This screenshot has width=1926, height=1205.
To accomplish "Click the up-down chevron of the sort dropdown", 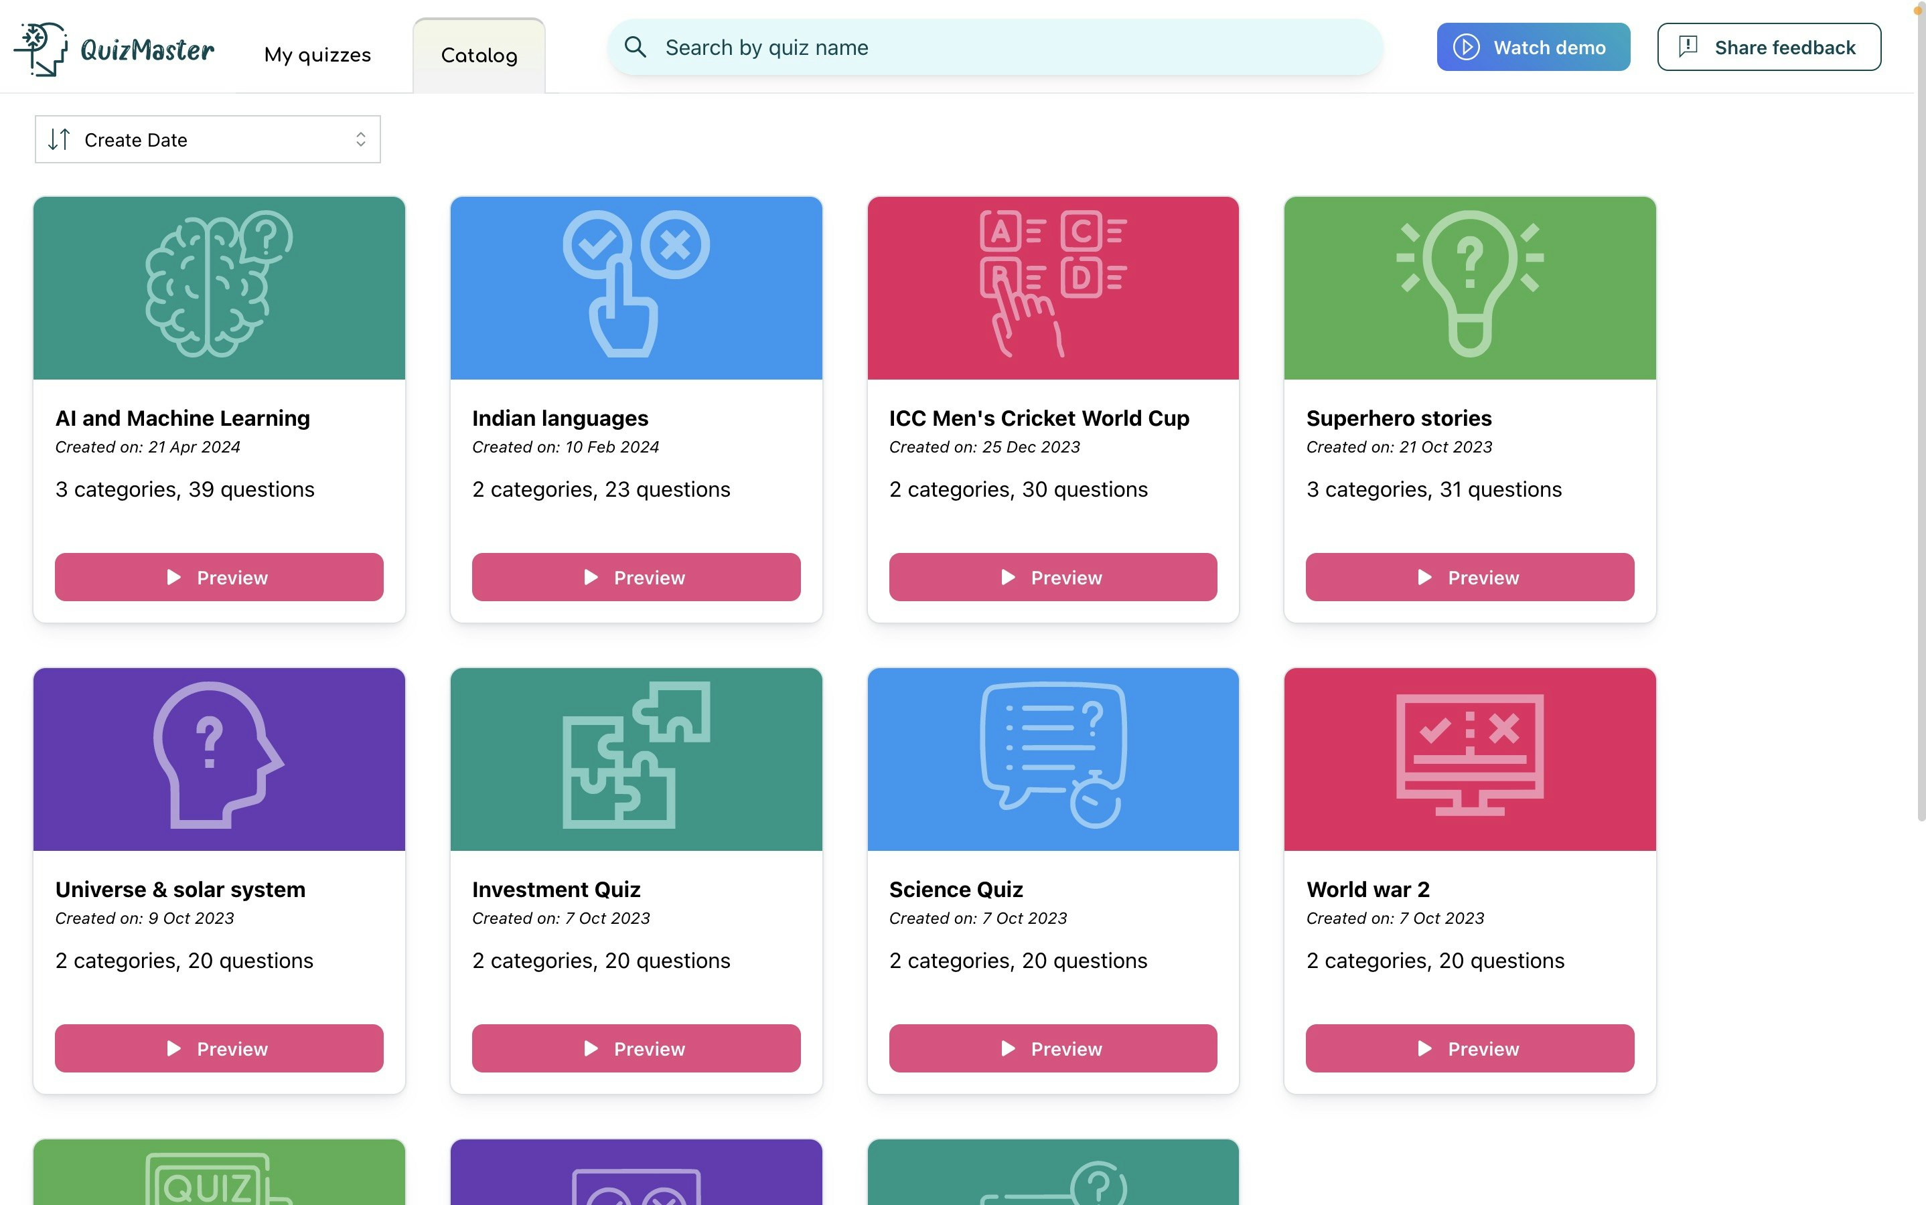I will point(360,139).
